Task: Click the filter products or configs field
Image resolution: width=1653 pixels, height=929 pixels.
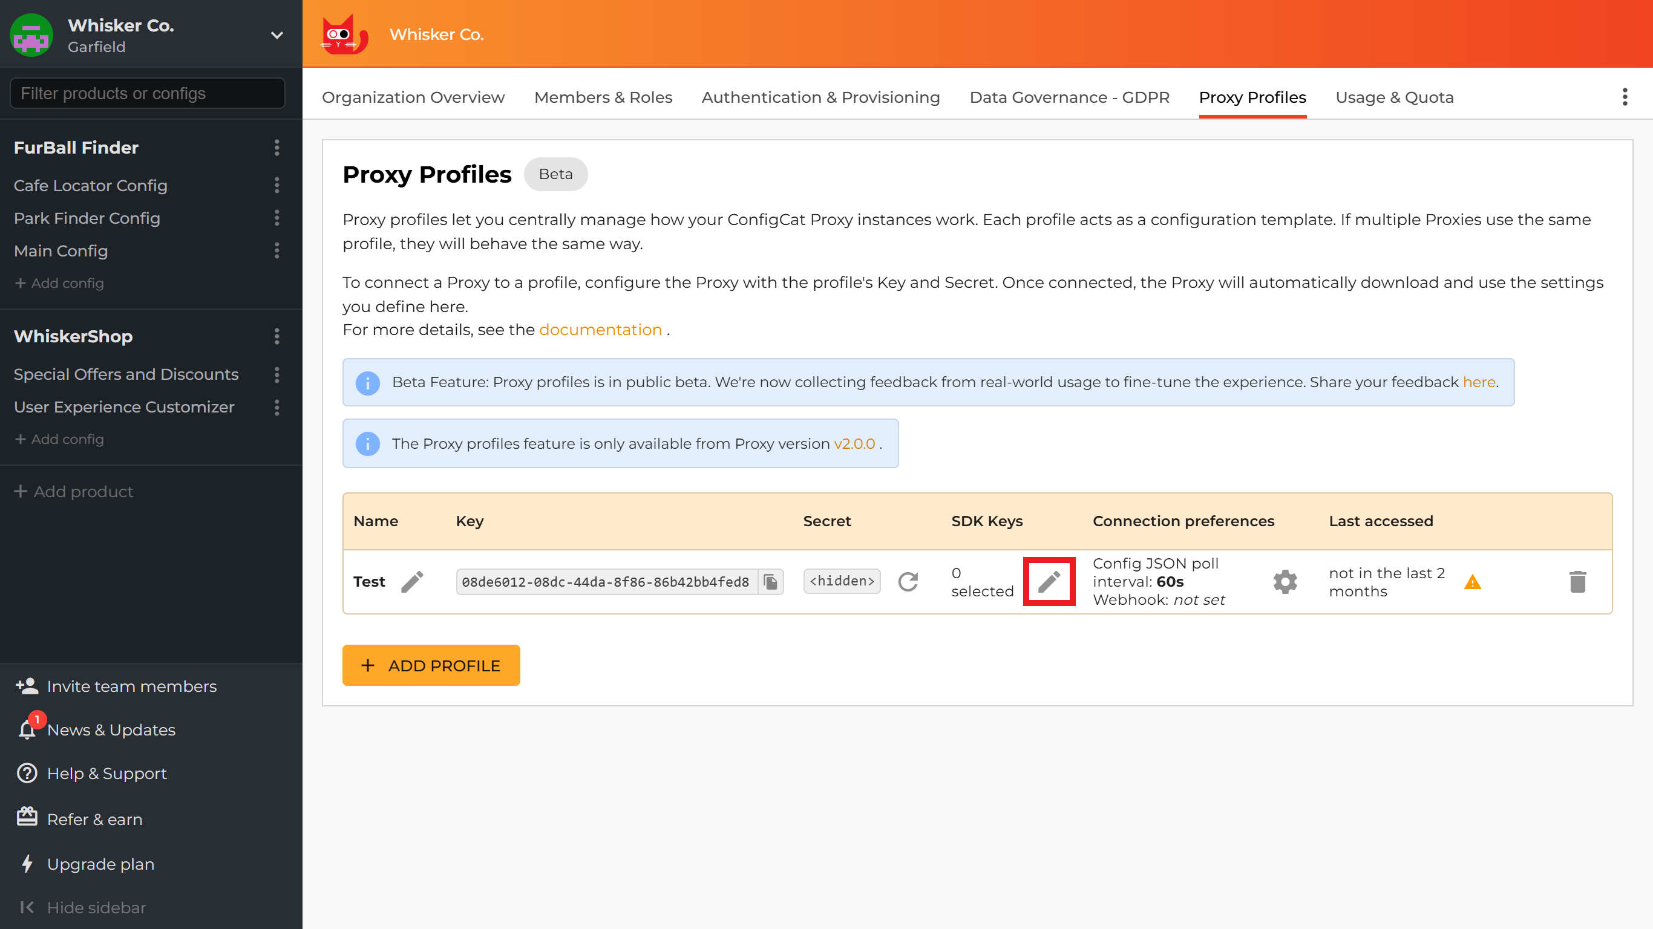Action: 146,93
